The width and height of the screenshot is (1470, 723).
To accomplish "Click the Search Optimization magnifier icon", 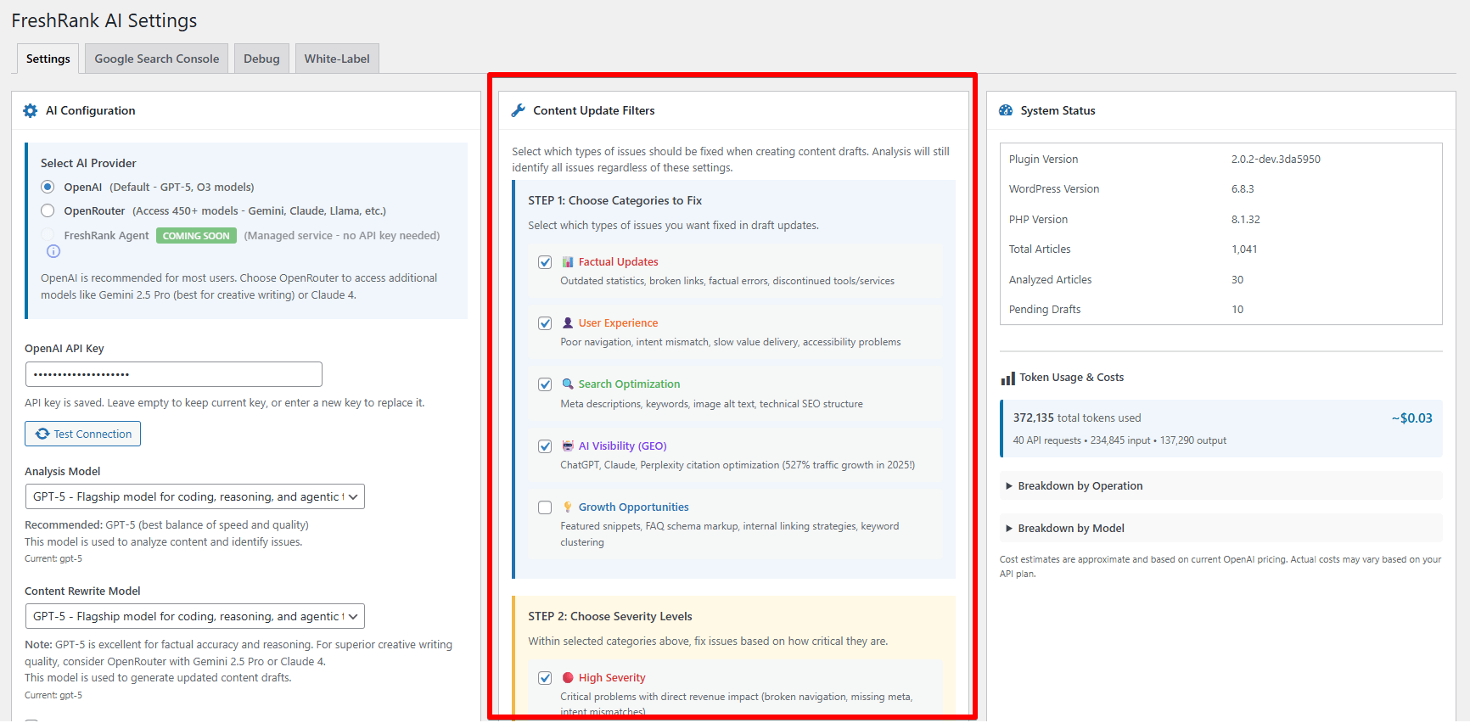I will (568, 384).
